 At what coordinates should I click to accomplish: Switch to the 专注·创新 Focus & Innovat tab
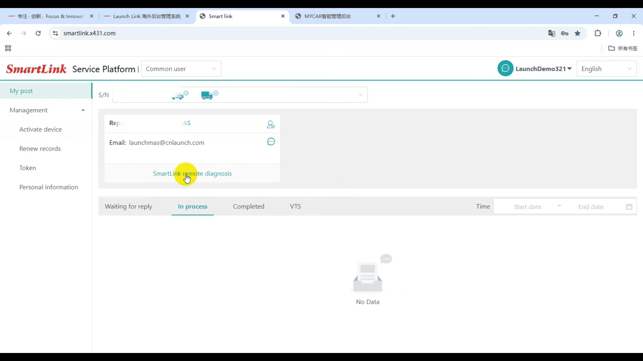(50, 16)
